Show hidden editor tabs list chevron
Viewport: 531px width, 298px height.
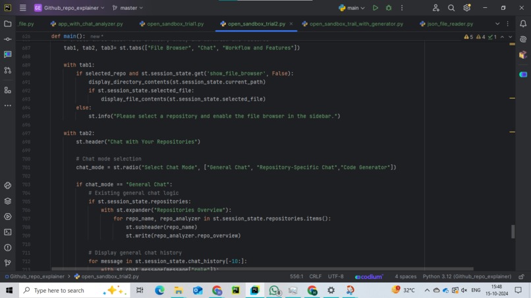pos(497,24)
